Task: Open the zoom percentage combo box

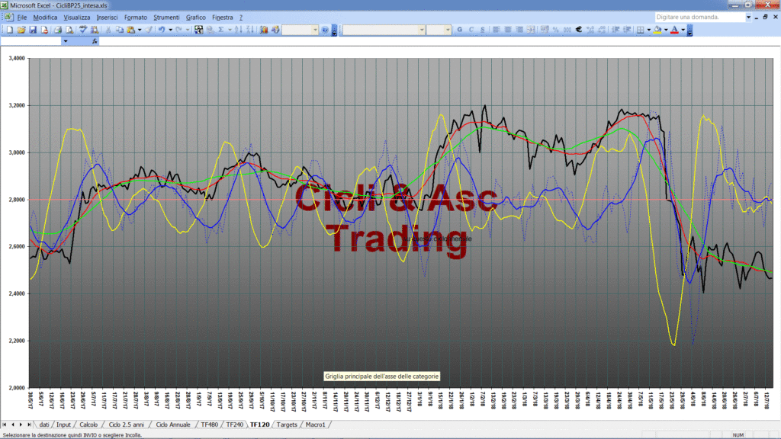Action: tap(301, 30)
